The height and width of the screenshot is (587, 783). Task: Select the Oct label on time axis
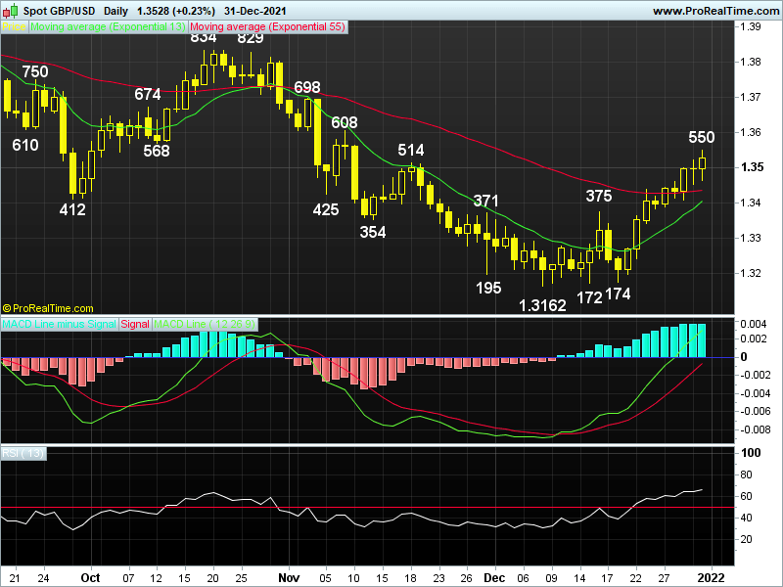[90, 578]
